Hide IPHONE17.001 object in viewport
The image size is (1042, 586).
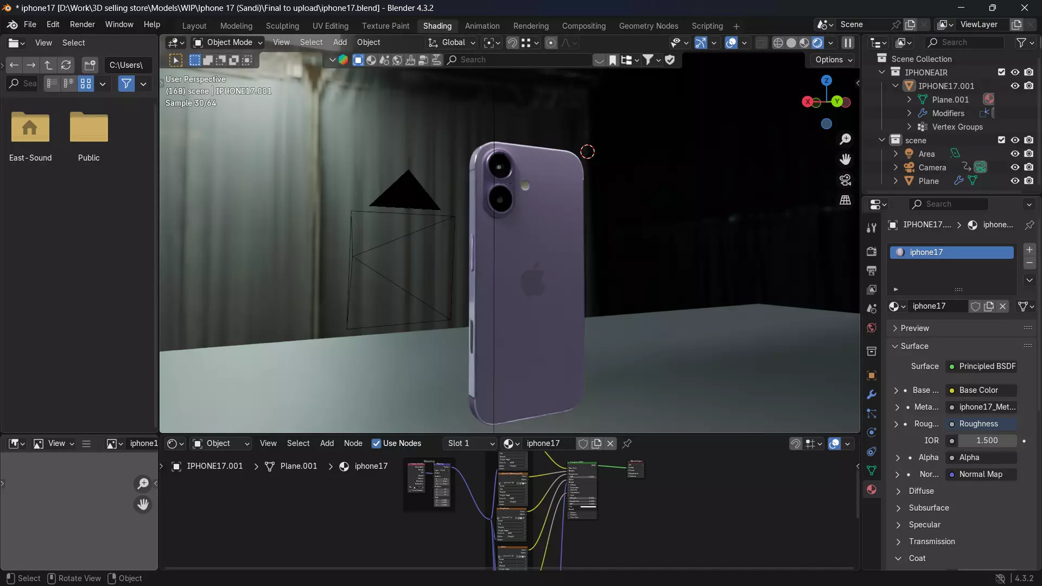pos(1015,86)
